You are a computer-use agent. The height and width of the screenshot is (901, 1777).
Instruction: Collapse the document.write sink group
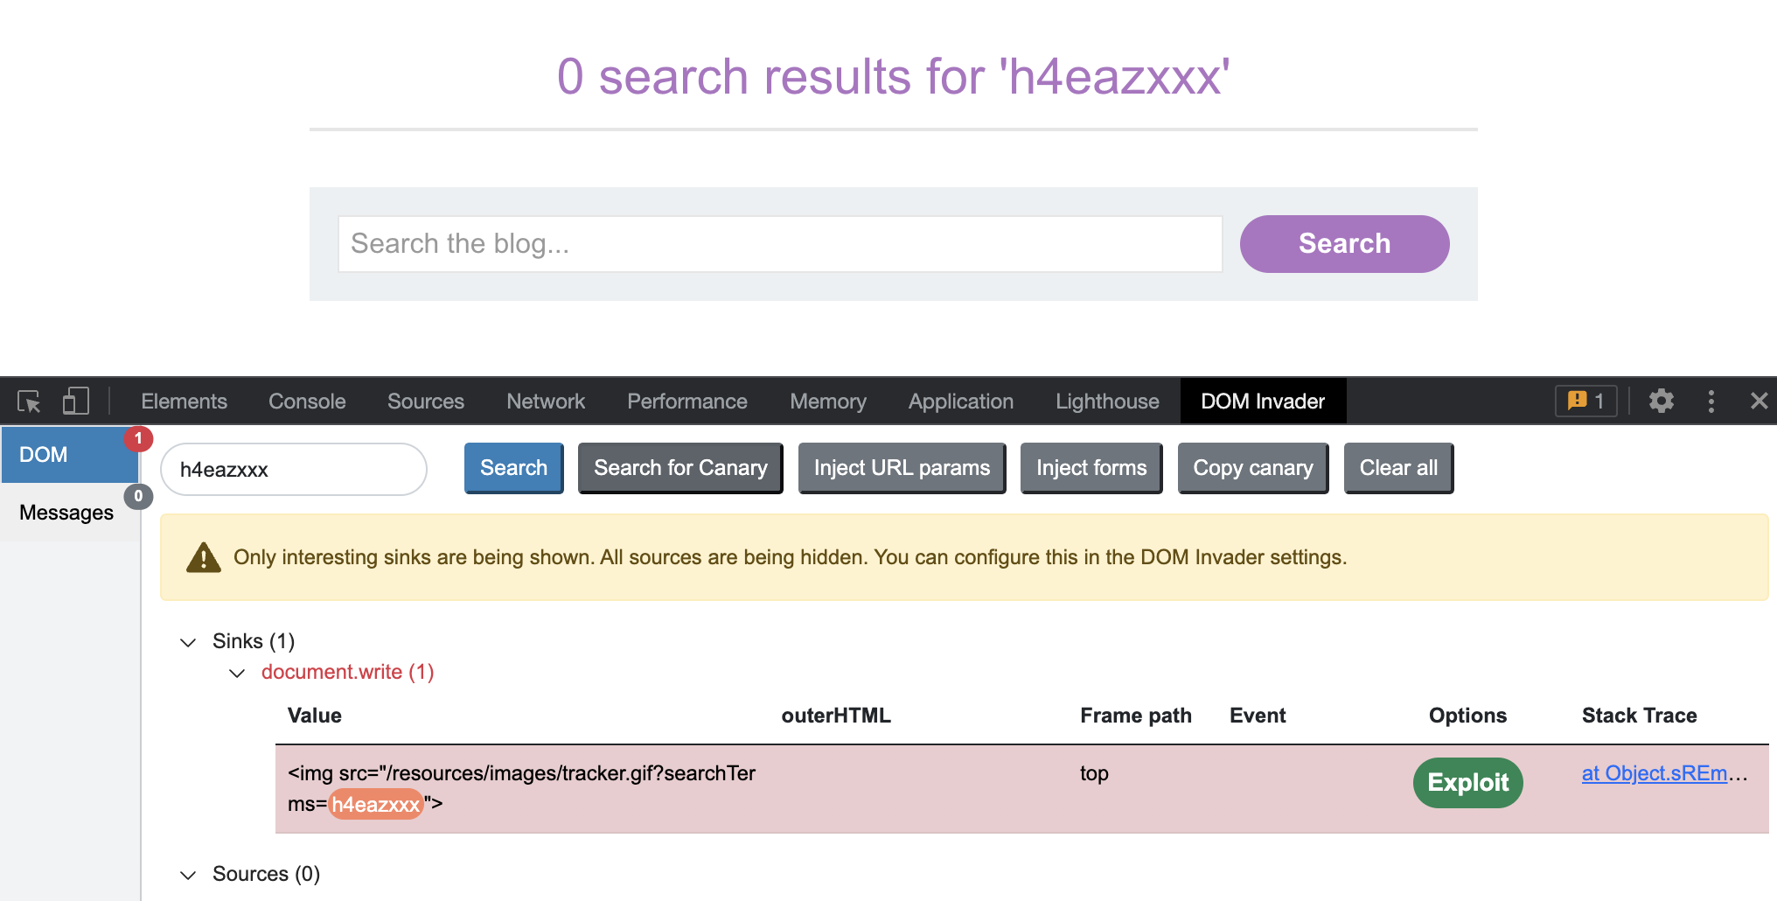coord(237,673)
